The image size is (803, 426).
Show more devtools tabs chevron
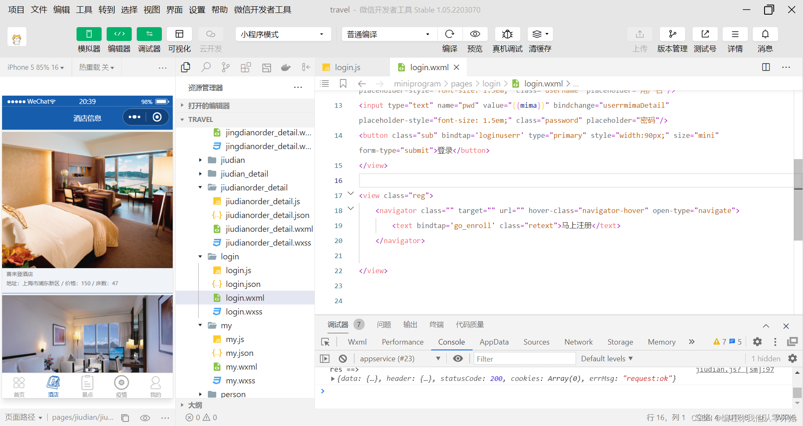692,342
